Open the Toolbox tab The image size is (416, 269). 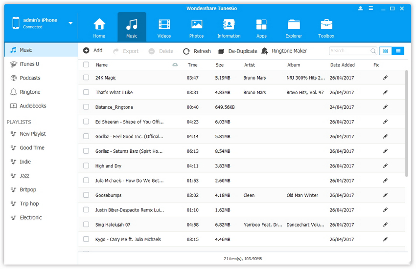click(x=326, y=28)
